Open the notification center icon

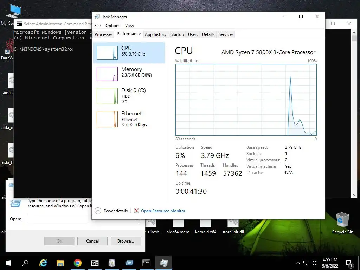pyautogui.click(x=349, y=263)
